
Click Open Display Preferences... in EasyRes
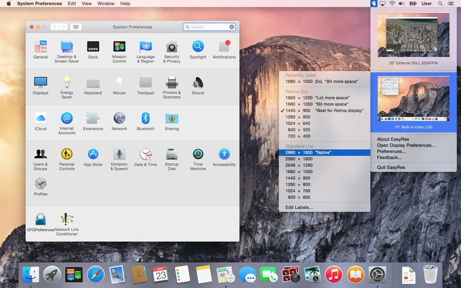coord(406,145)
